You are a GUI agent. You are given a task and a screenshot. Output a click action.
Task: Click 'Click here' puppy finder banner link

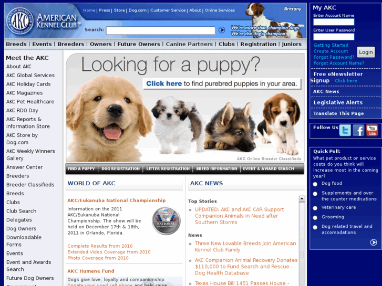tap(164, 83)
